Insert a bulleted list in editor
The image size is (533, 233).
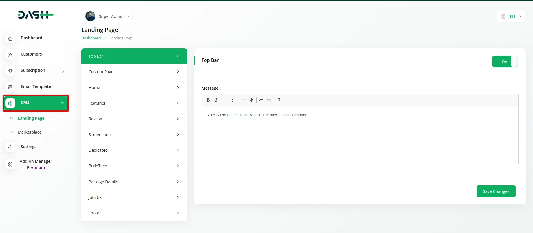coord(234,100)
